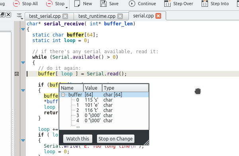Collapse the while loop fold marker

(x=23, y=63)
